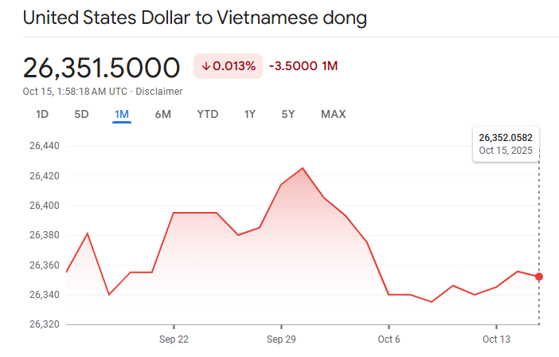Screen dimensions: 559x357
Task: Click the chart peak near Sep 29
Action: (x=303, y=168)
